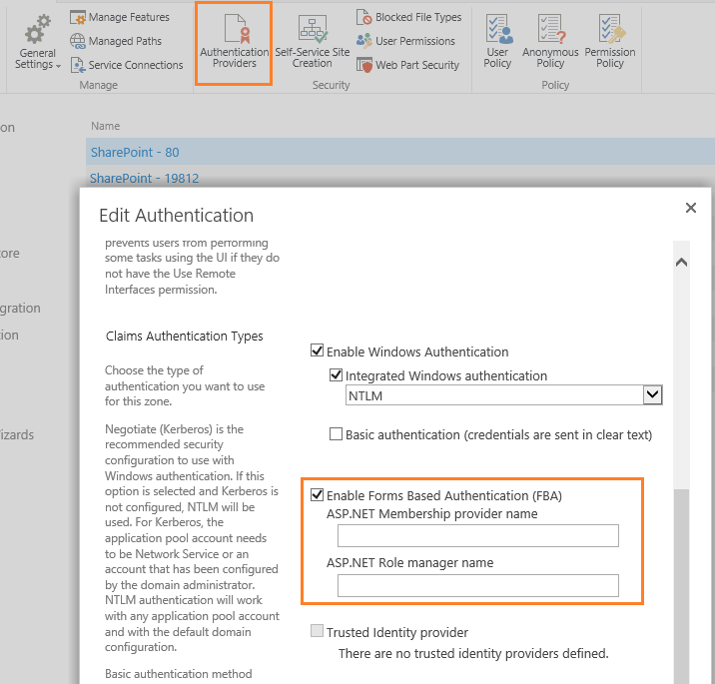Open Permission Policy icon
Viewport: 715px width, 684px height.
pos(611,28)
